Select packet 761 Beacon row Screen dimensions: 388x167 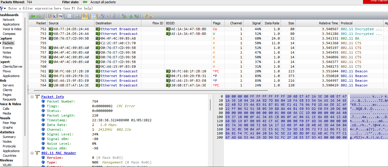pos(208,71)
